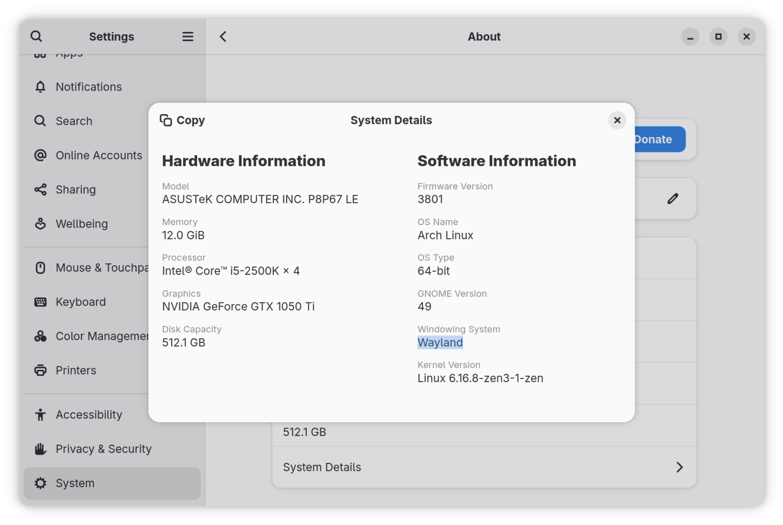
Task: Expand the System Details row chevron
Action: coord(679,467)
